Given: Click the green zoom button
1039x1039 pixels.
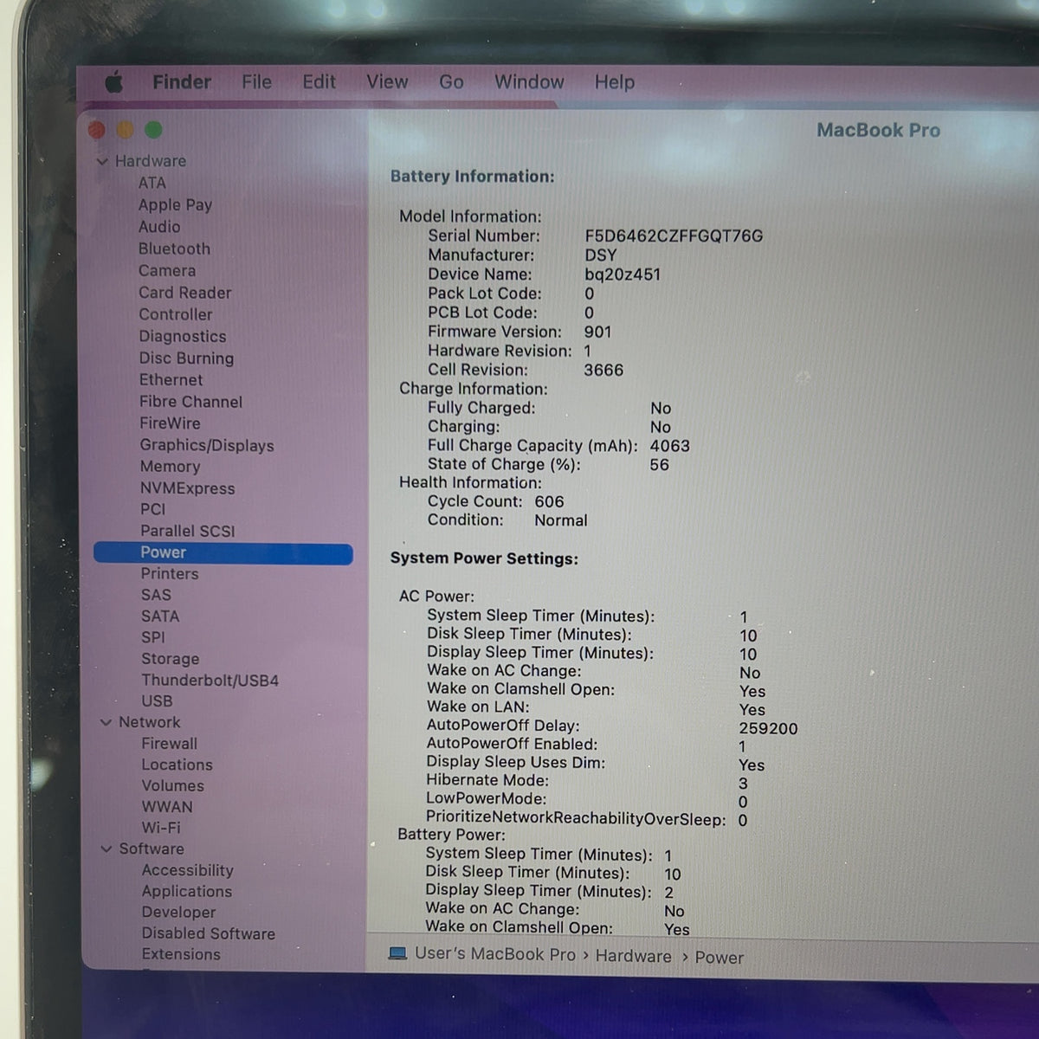Looking at the screenshot, I should (154, 130).
